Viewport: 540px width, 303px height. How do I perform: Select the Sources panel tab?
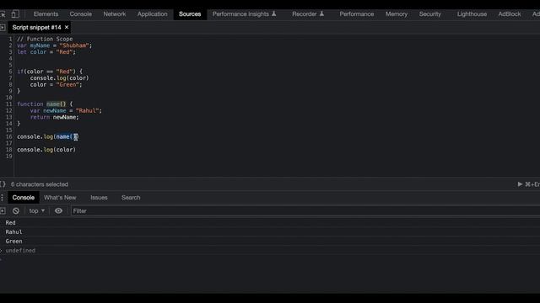[190, 14]
